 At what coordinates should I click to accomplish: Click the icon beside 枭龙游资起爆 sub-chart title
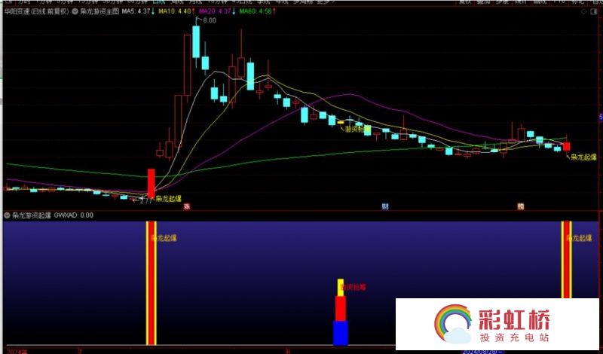7,215
